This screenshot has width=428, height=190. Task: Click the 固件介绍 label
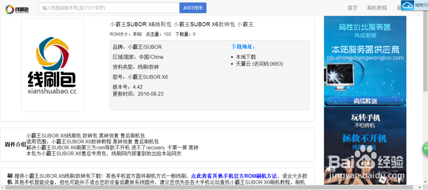(15, 145)
